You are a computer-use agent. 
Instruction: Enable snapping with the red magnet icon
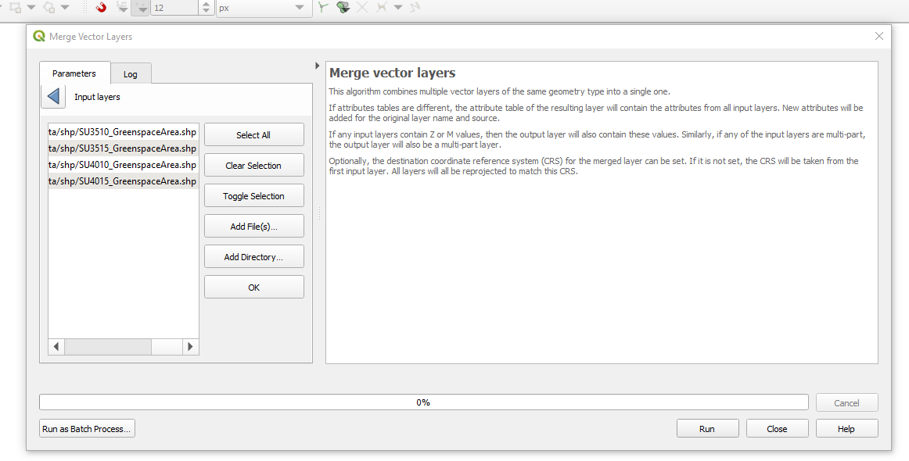(x=100, y=7)
